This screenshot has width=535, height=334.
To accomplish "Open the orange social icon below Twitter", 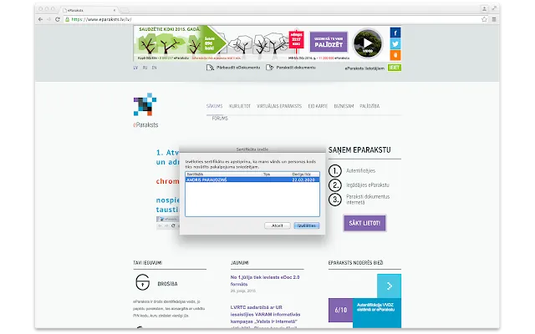I will pyautogui.click(x=395, y=55).
